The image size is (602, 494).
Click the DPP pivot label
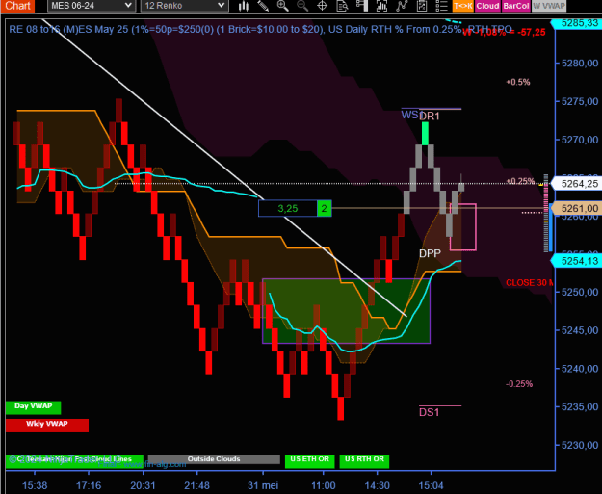[430, 253]
